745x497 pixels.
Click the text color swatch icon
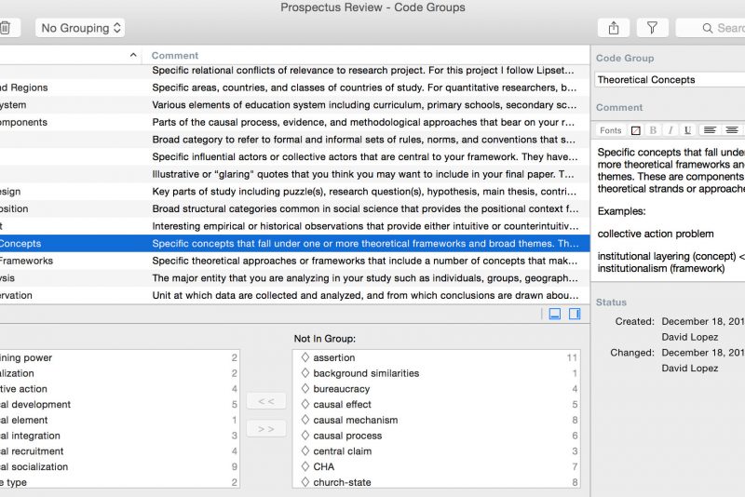635,130
